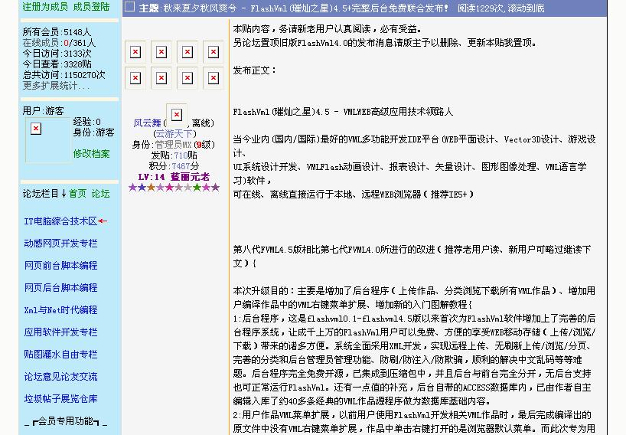This screenshot has width=626, height=435.
Task: Click the red arrow beside IT电脑综合技术区
Action: (103, 221)
